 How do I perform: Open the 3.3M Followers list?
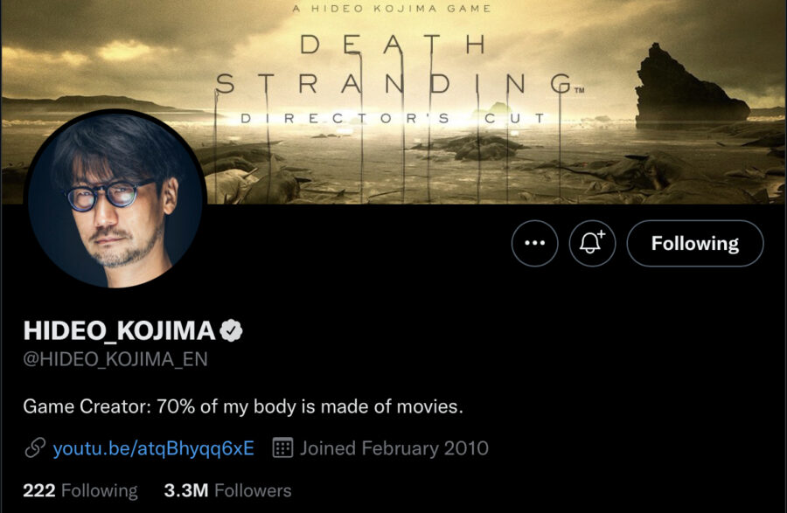[x=227, y=490]
